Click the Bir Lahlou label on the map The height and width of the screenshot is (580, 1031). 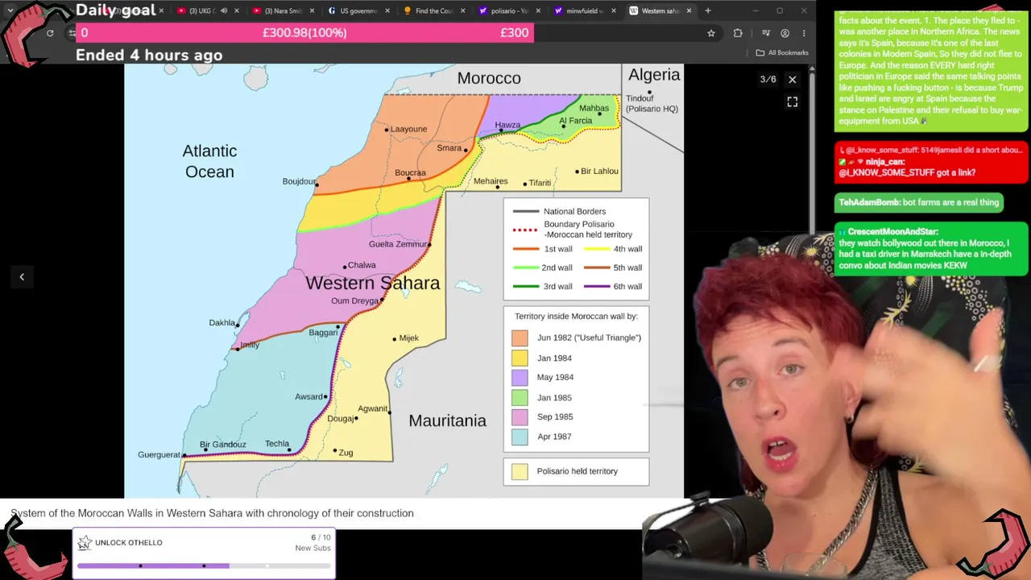[599, 172]
